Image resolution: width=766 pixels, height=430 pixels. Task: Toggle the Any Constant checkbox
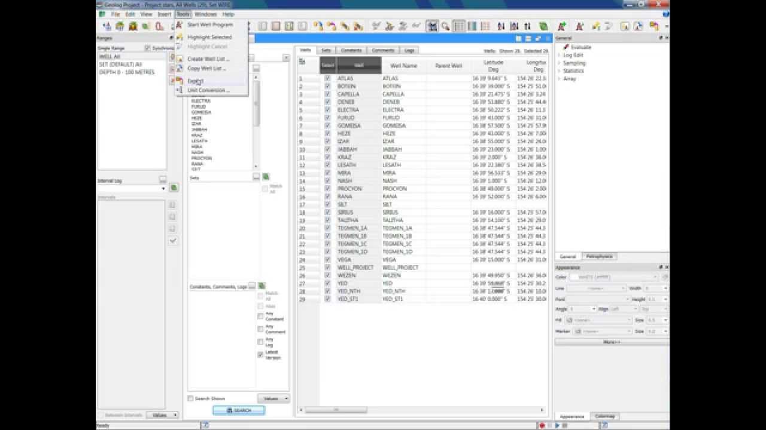(260, 316)
